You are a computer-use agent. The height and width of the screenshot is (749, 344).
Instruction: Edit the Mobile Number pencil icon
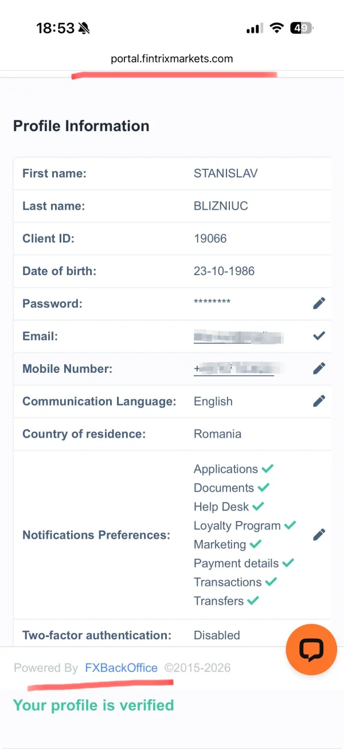point(319,368)
